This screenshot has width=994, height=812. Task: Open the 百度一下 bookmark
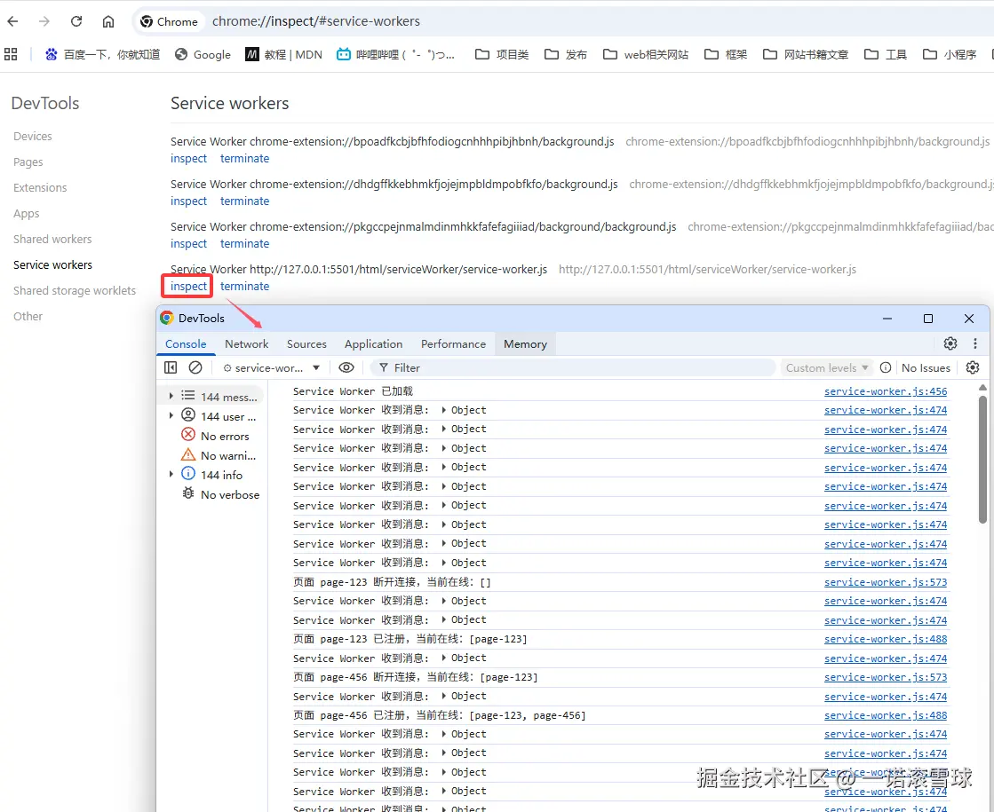tap(103, 54)
